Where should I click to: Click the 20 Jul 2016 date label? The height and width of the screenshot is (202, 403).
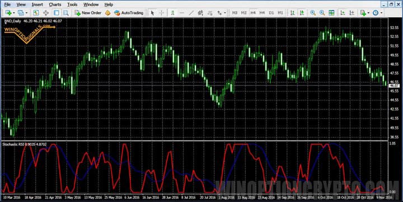208,198
